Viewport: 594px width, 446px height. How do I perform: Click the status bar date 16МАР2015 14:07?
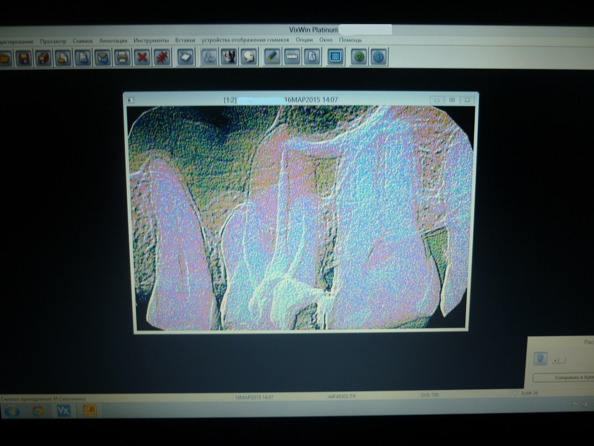(x=254, y=397)
